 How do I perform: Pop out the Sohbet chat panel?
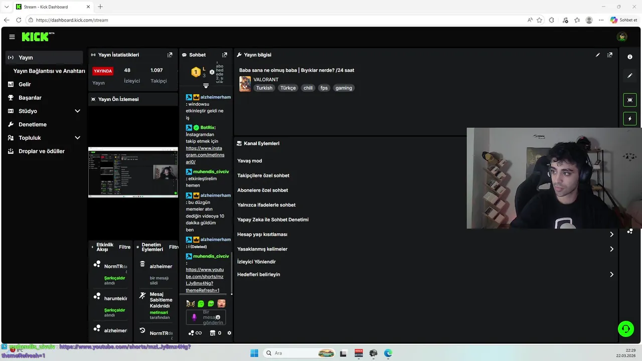click(x=225, y=55)
